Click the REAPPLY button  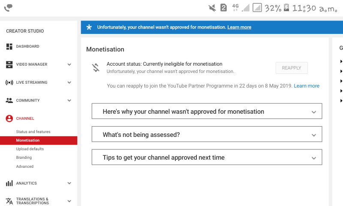pyautogui.click(x=292, y=68)
